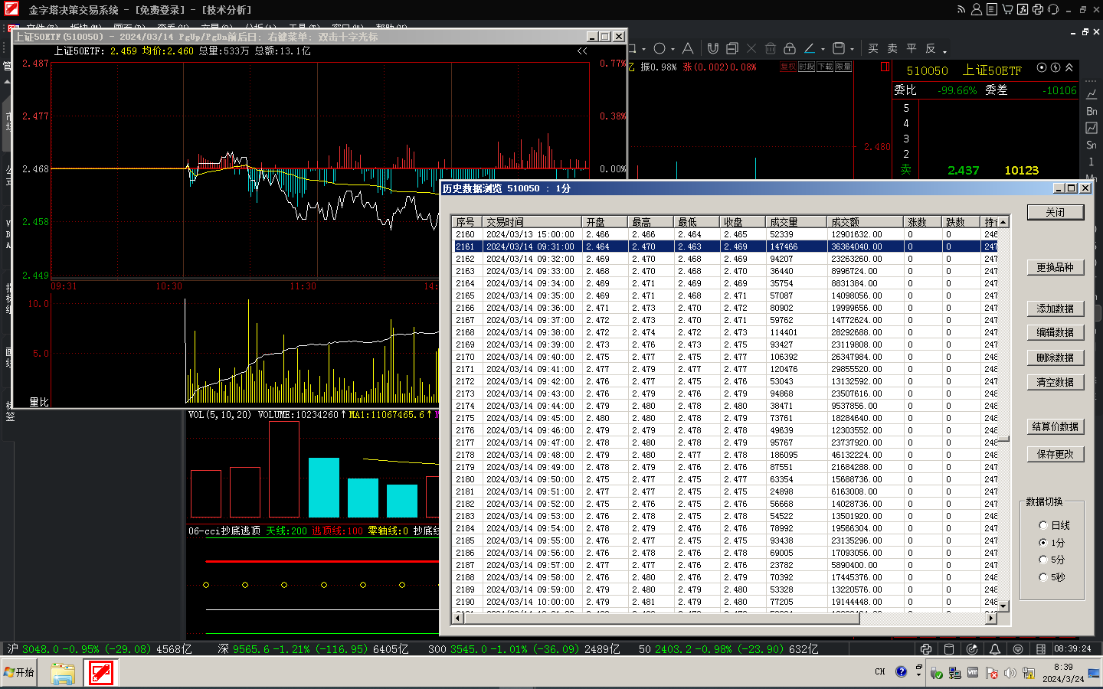Click the 买 (buy) toolbar item
The image size is (1103, 689).
pyautogui.click(x=873, y=48)
